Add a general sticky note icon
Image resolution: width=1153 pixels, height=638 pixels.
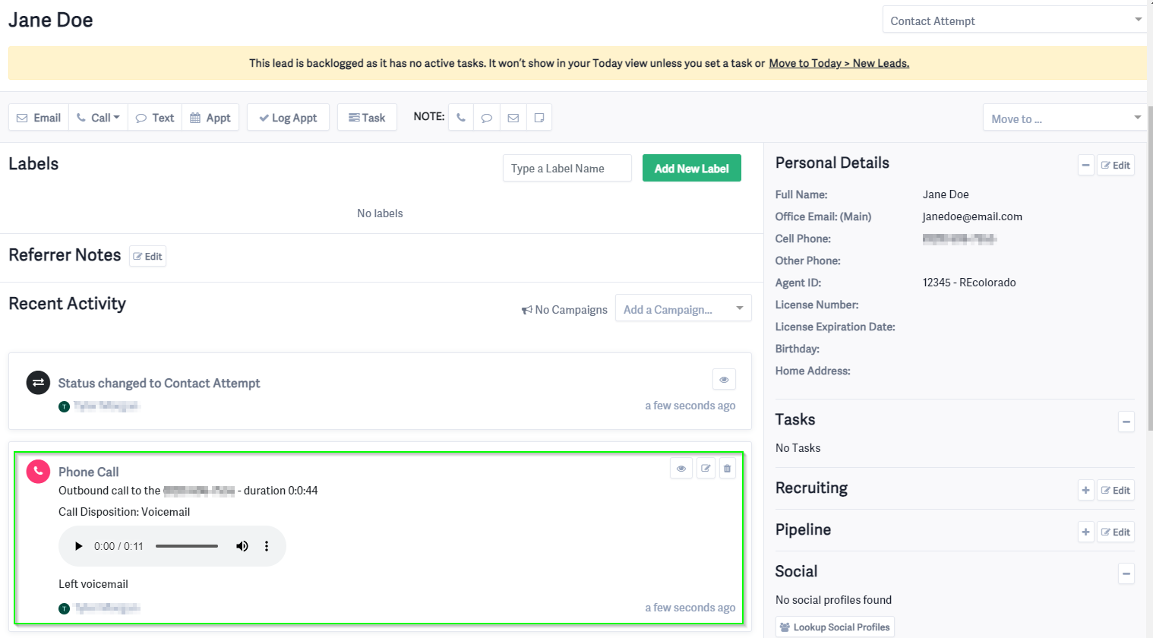click(x=539, y=118)
